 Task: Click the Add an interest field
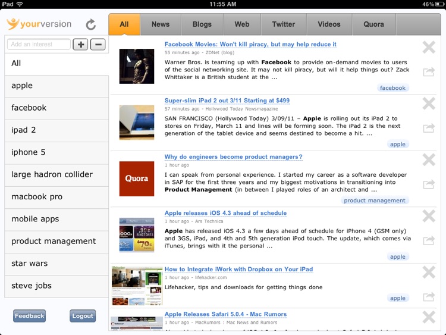[x=39, y=45]
